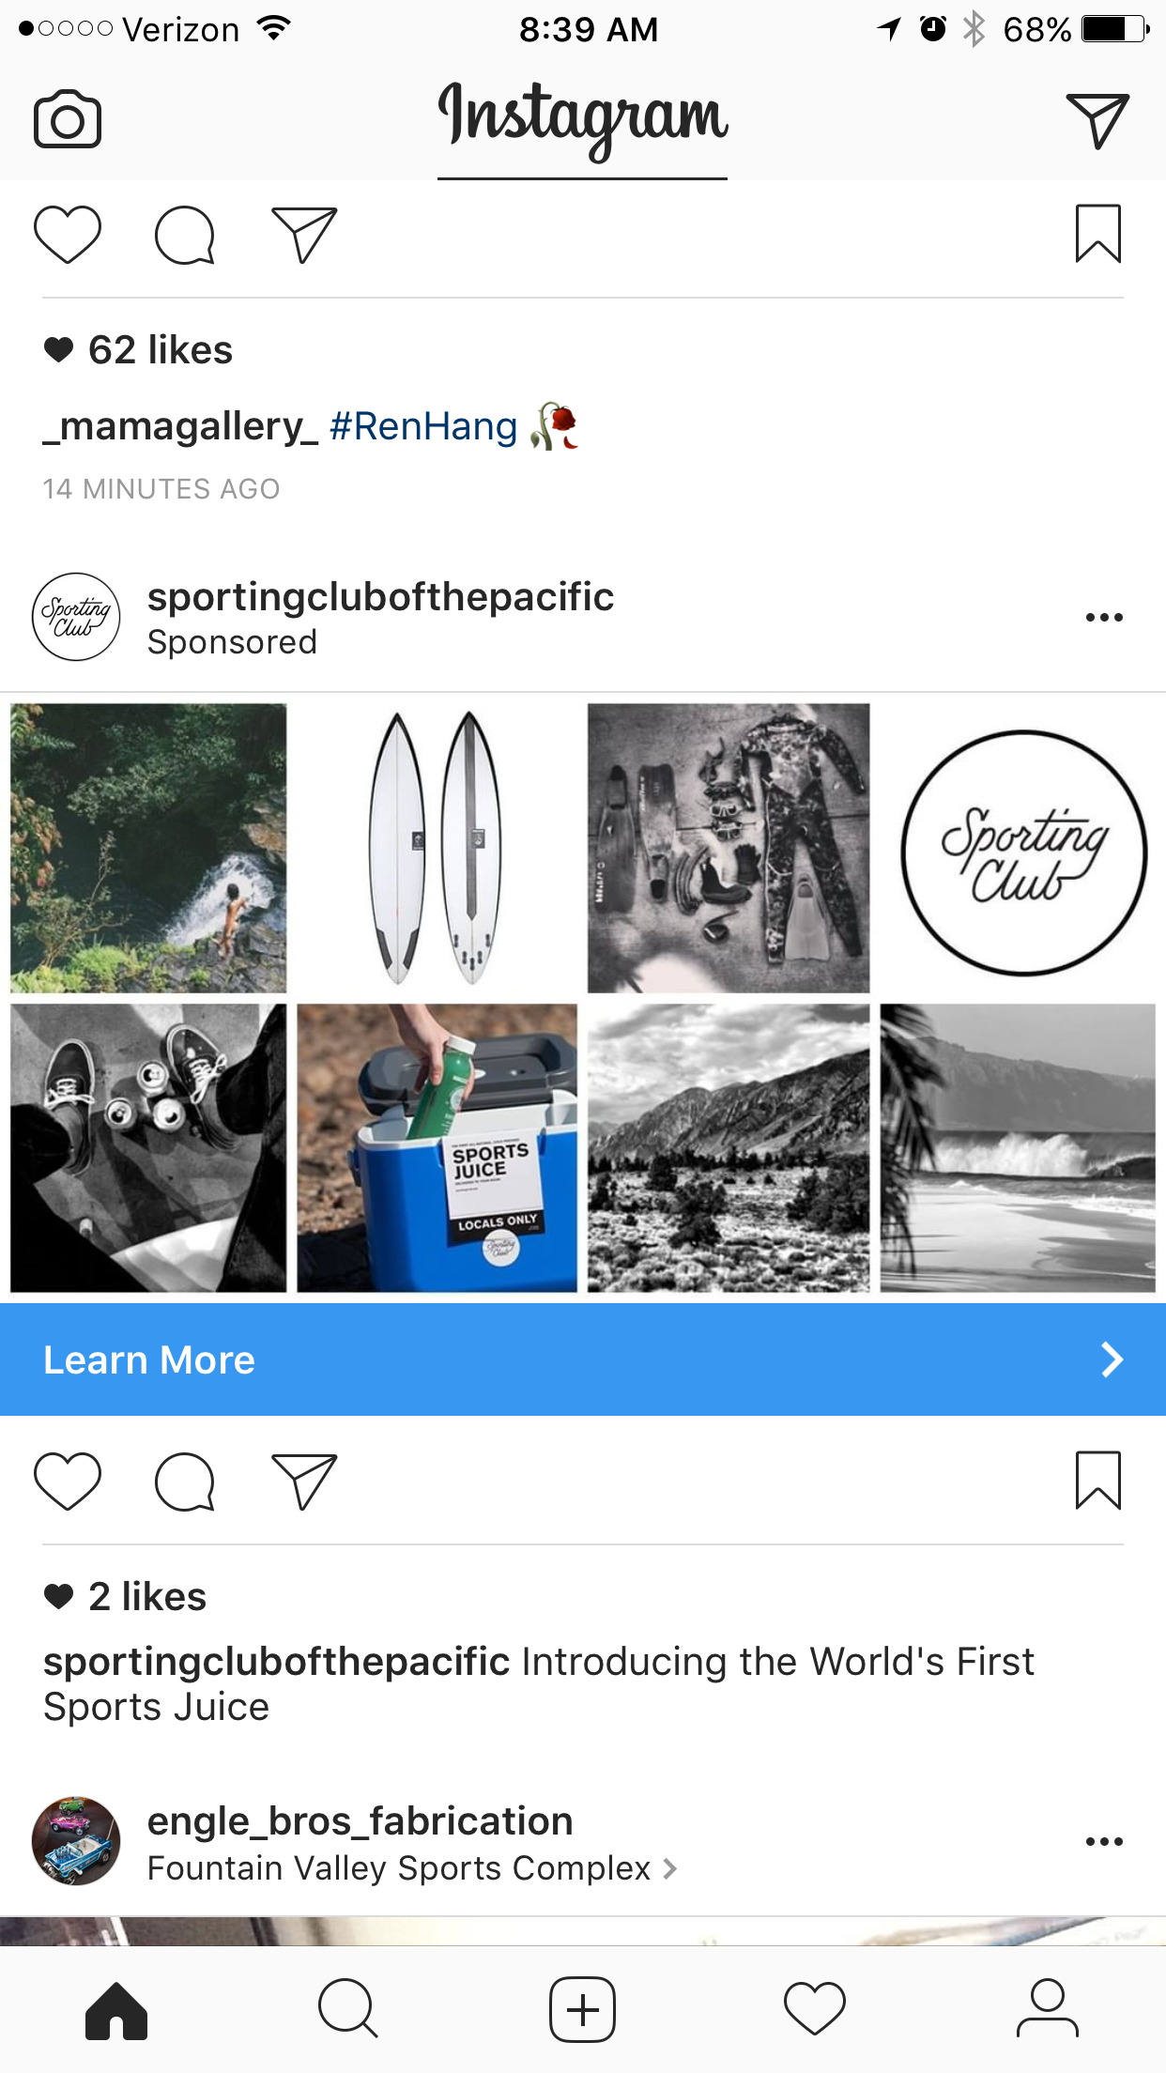Open options menu for sponsored post

tap(1104, 618)
